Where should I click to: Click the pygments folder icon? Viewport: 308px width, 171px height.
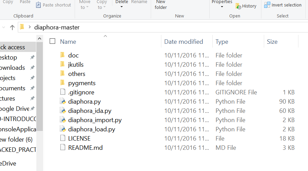pyautogui.click(x=62, y=83)
